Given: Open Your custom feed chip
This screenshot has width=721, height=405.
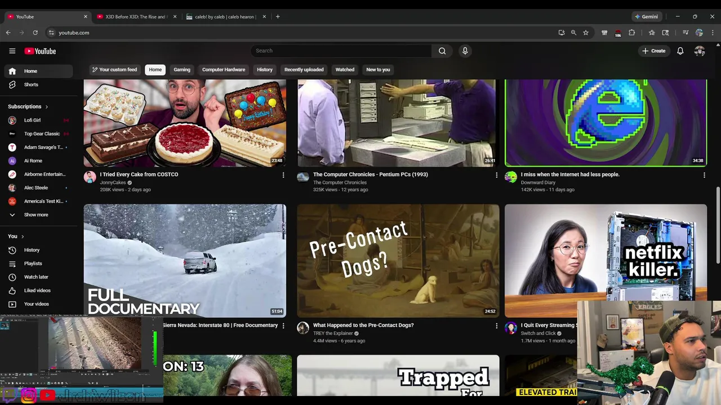Looking at the screenshot, I should [x=114, y=70].
